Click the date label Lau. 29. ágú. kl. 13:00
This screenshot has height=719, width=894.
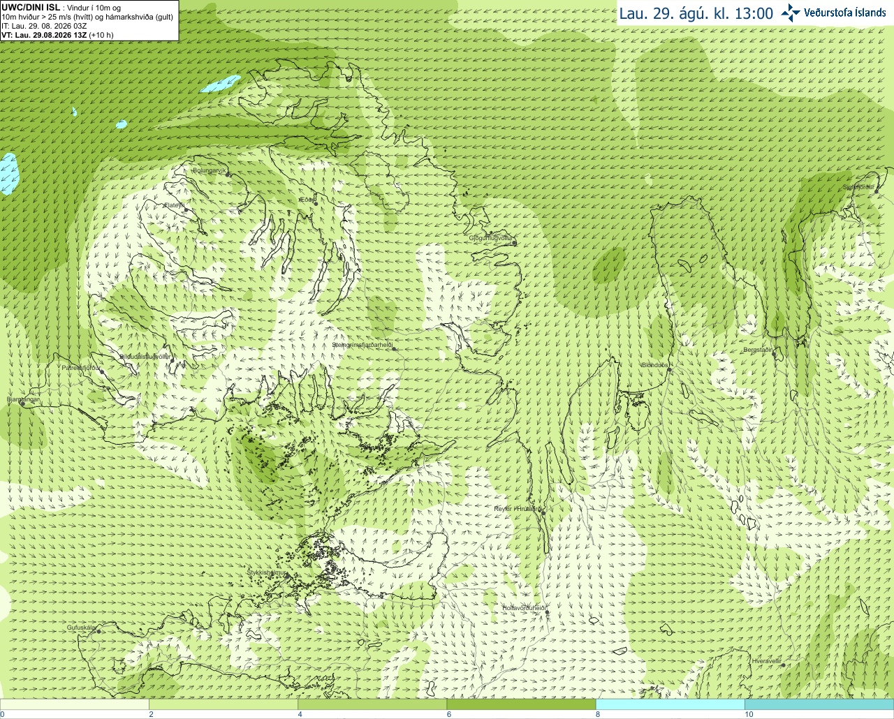click(x=696, y=13)
